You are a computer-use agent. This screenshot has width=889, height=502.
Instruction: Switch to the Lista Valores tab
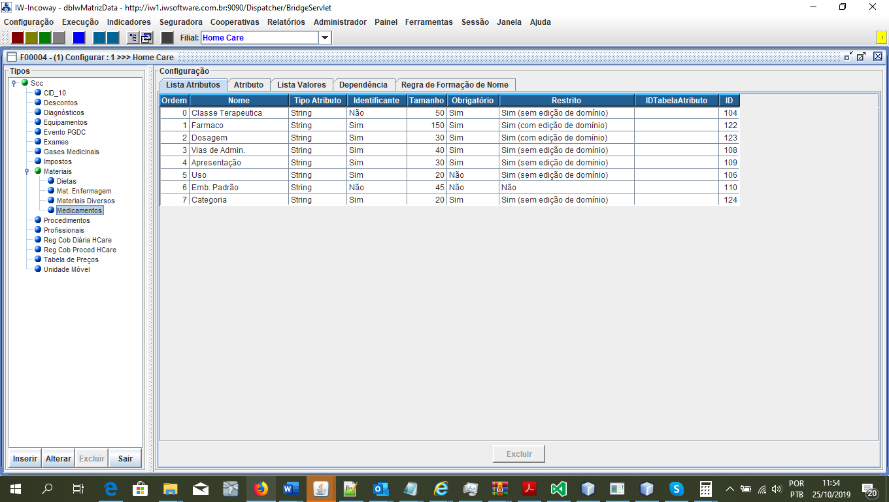point(301,85)
